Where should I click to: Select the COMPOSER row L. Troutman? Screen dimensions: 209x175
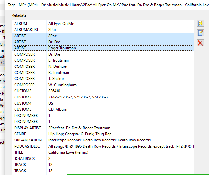click(x=103, y=60)
